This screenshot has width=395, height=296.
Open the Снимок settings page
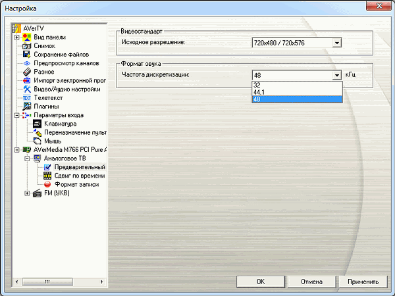click(x=45, y=46)
